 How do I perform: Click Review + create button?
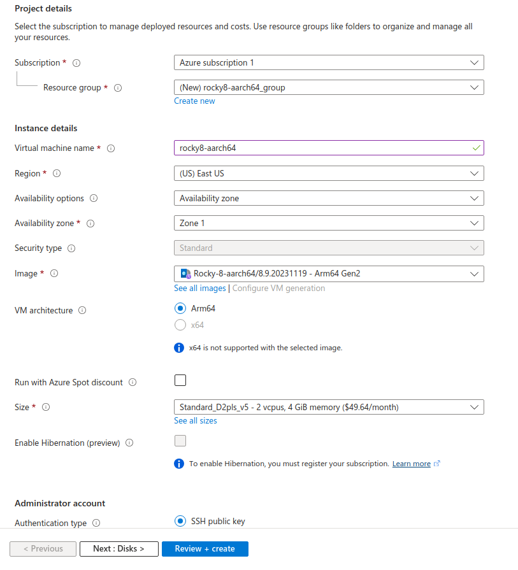coord(205,549)
